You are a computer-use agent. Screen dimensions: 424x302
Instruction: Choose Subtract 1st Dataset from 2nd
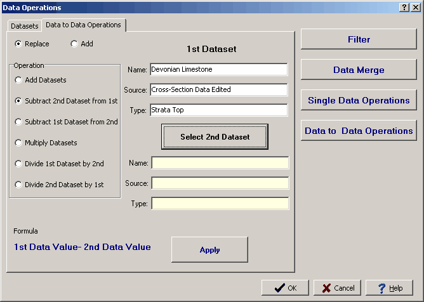coord(19,122)
